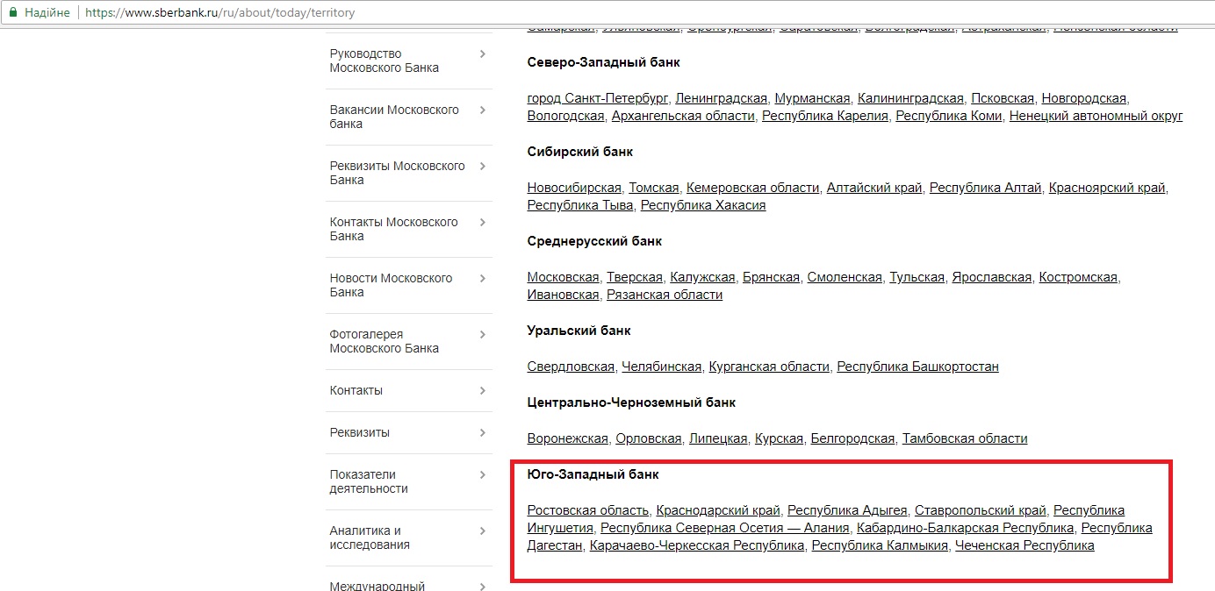
Task: Follow the Новосибирская link
Action: point(574,188)
